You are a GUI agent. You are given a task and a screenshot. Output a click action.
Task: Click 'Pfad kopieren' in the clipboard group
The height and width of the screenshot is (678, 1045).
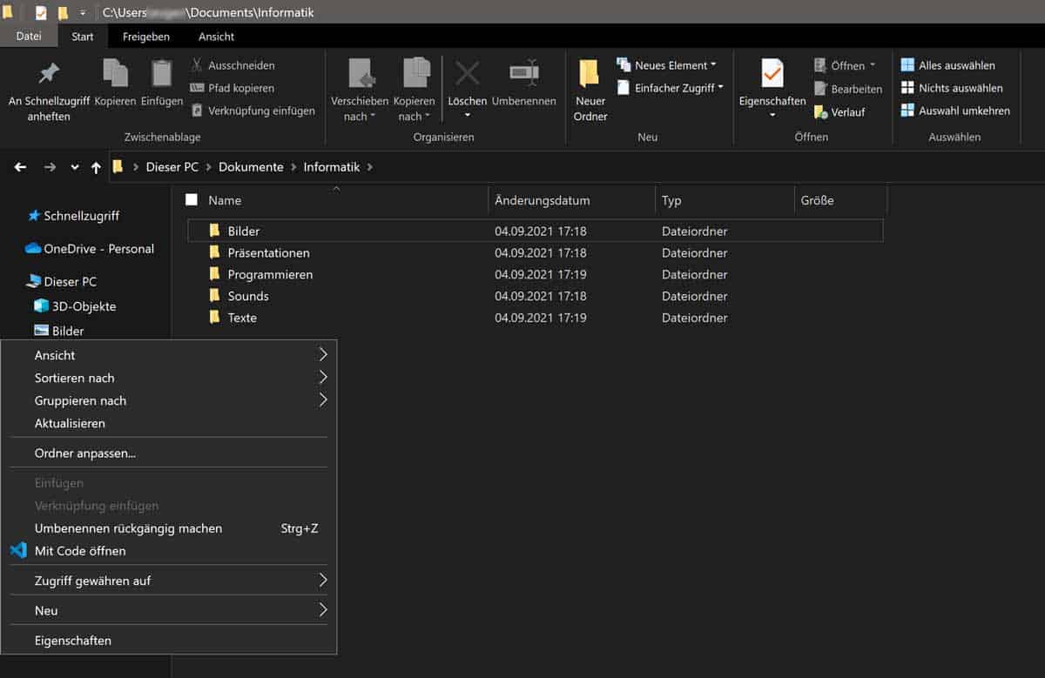(240, 88)
